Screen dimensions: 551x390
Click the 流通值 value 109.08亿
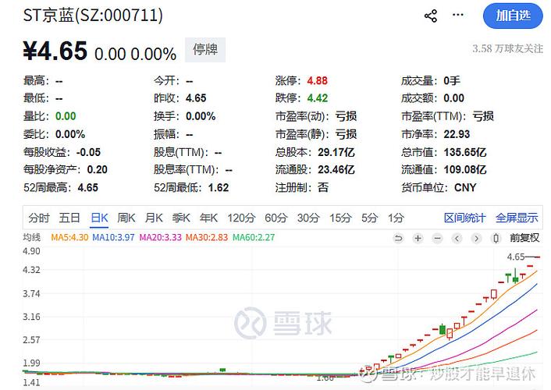point(465,170)
